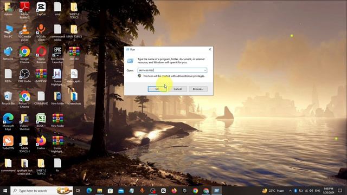Open CapCut from the taskbar
This screenshot has width=347, height=195.
(164, 191)
